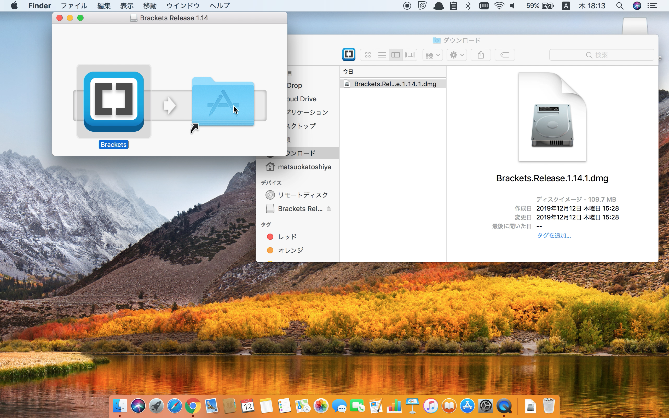669x418 pixels.
Task: Open Reminders from the Dock
Action: pos(285,406)
